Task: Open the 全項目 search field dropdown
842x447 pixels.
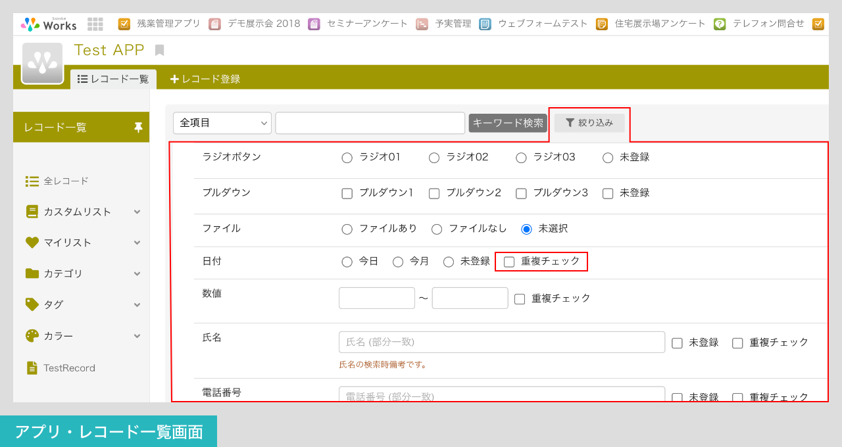Action: (222, 123)
